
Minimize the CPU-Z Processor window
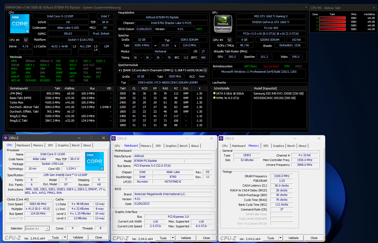79,138
